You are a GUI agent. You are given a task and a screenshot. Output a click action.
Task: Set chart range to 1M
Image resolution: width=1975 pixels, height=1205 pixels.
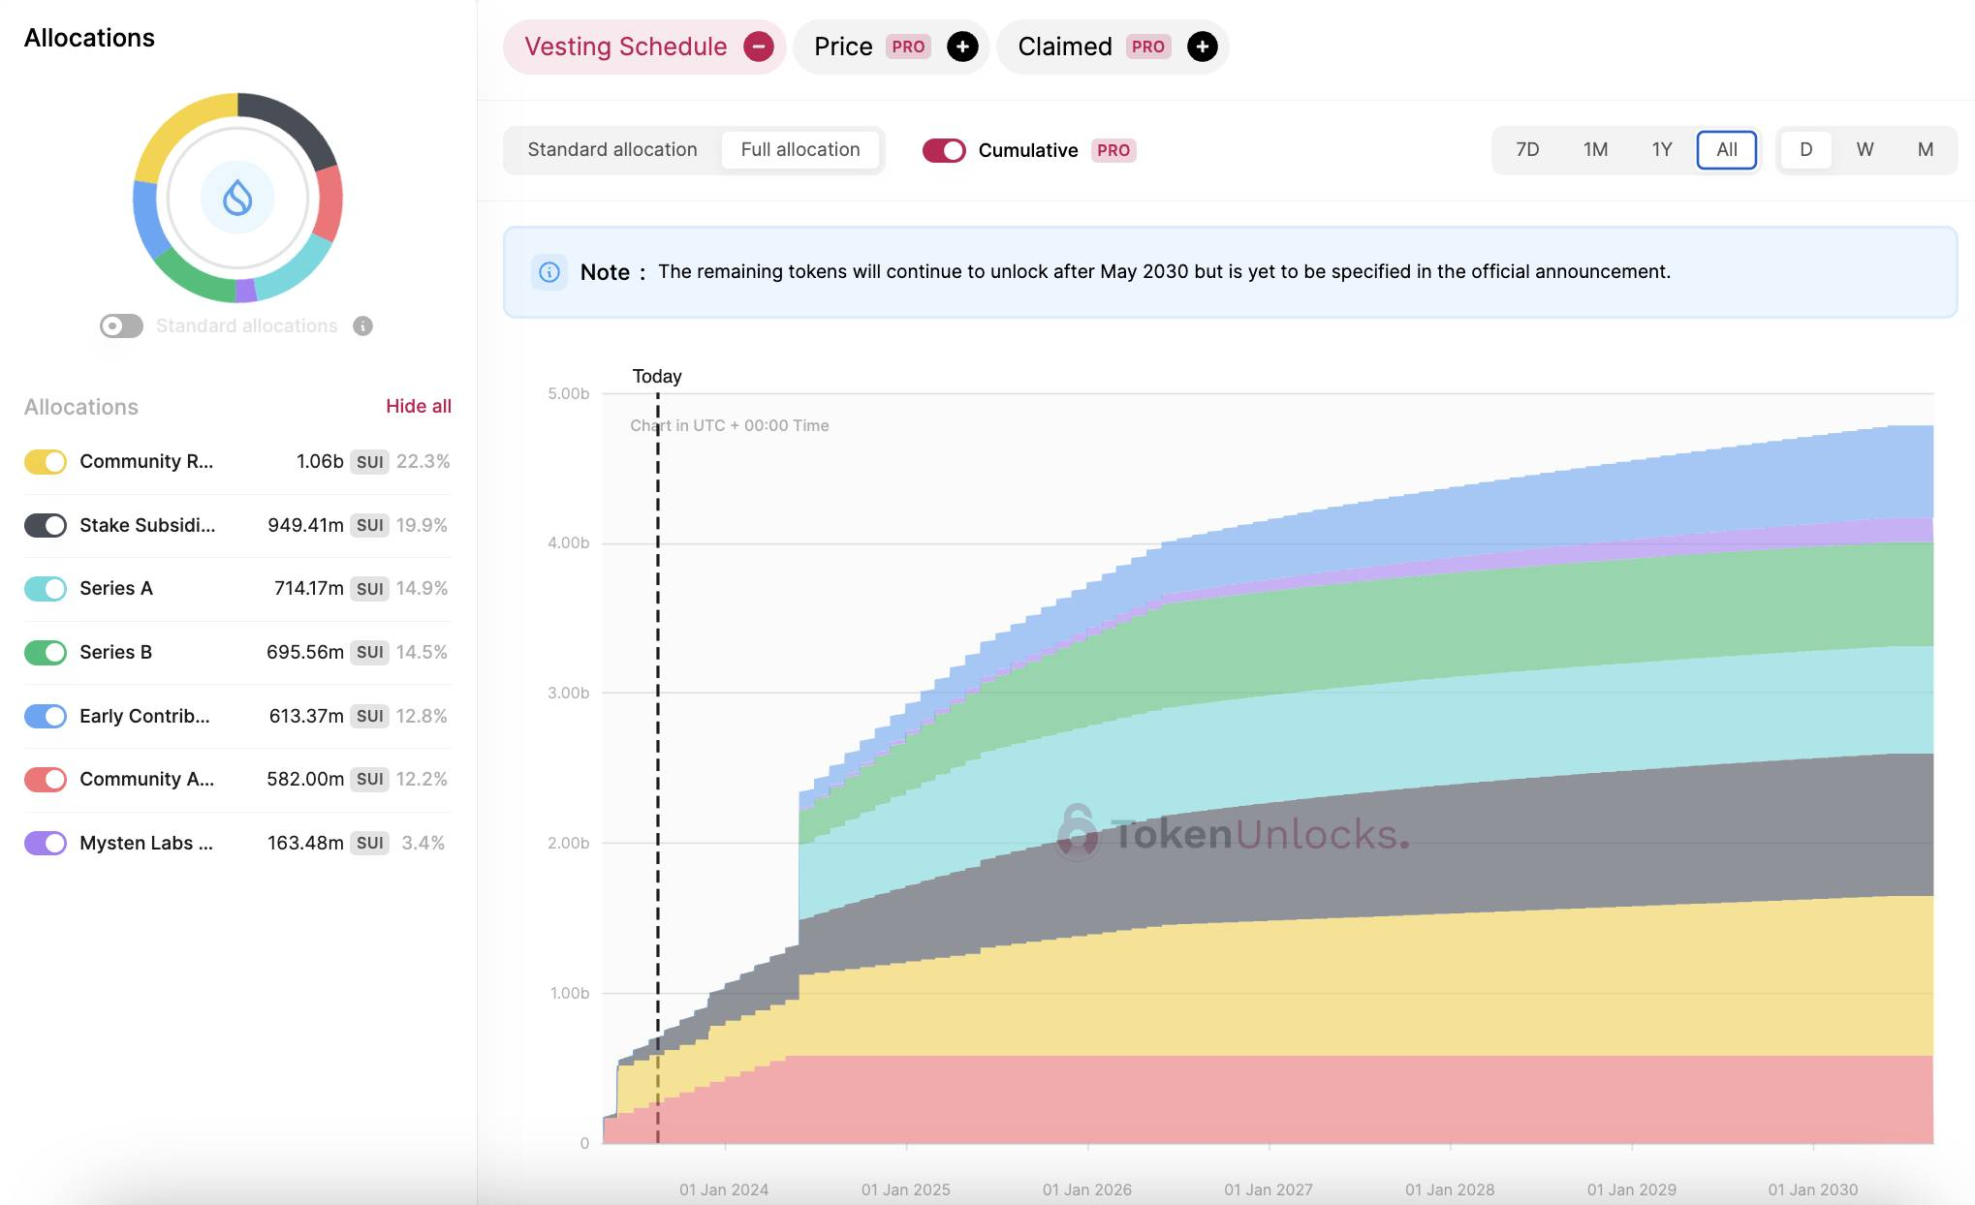coord(1595,150)
